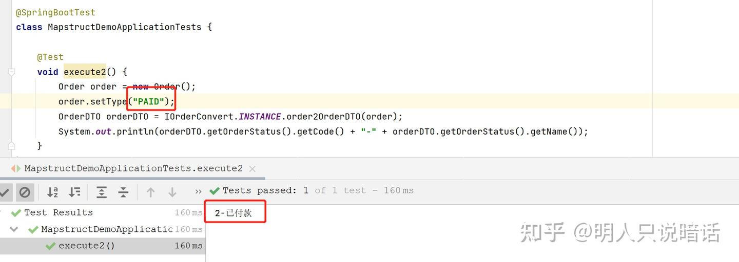Image resolution: width=739 pixels, height=262 pixels.
Task: Go to next failed test arrow
Action: [172, 192]
